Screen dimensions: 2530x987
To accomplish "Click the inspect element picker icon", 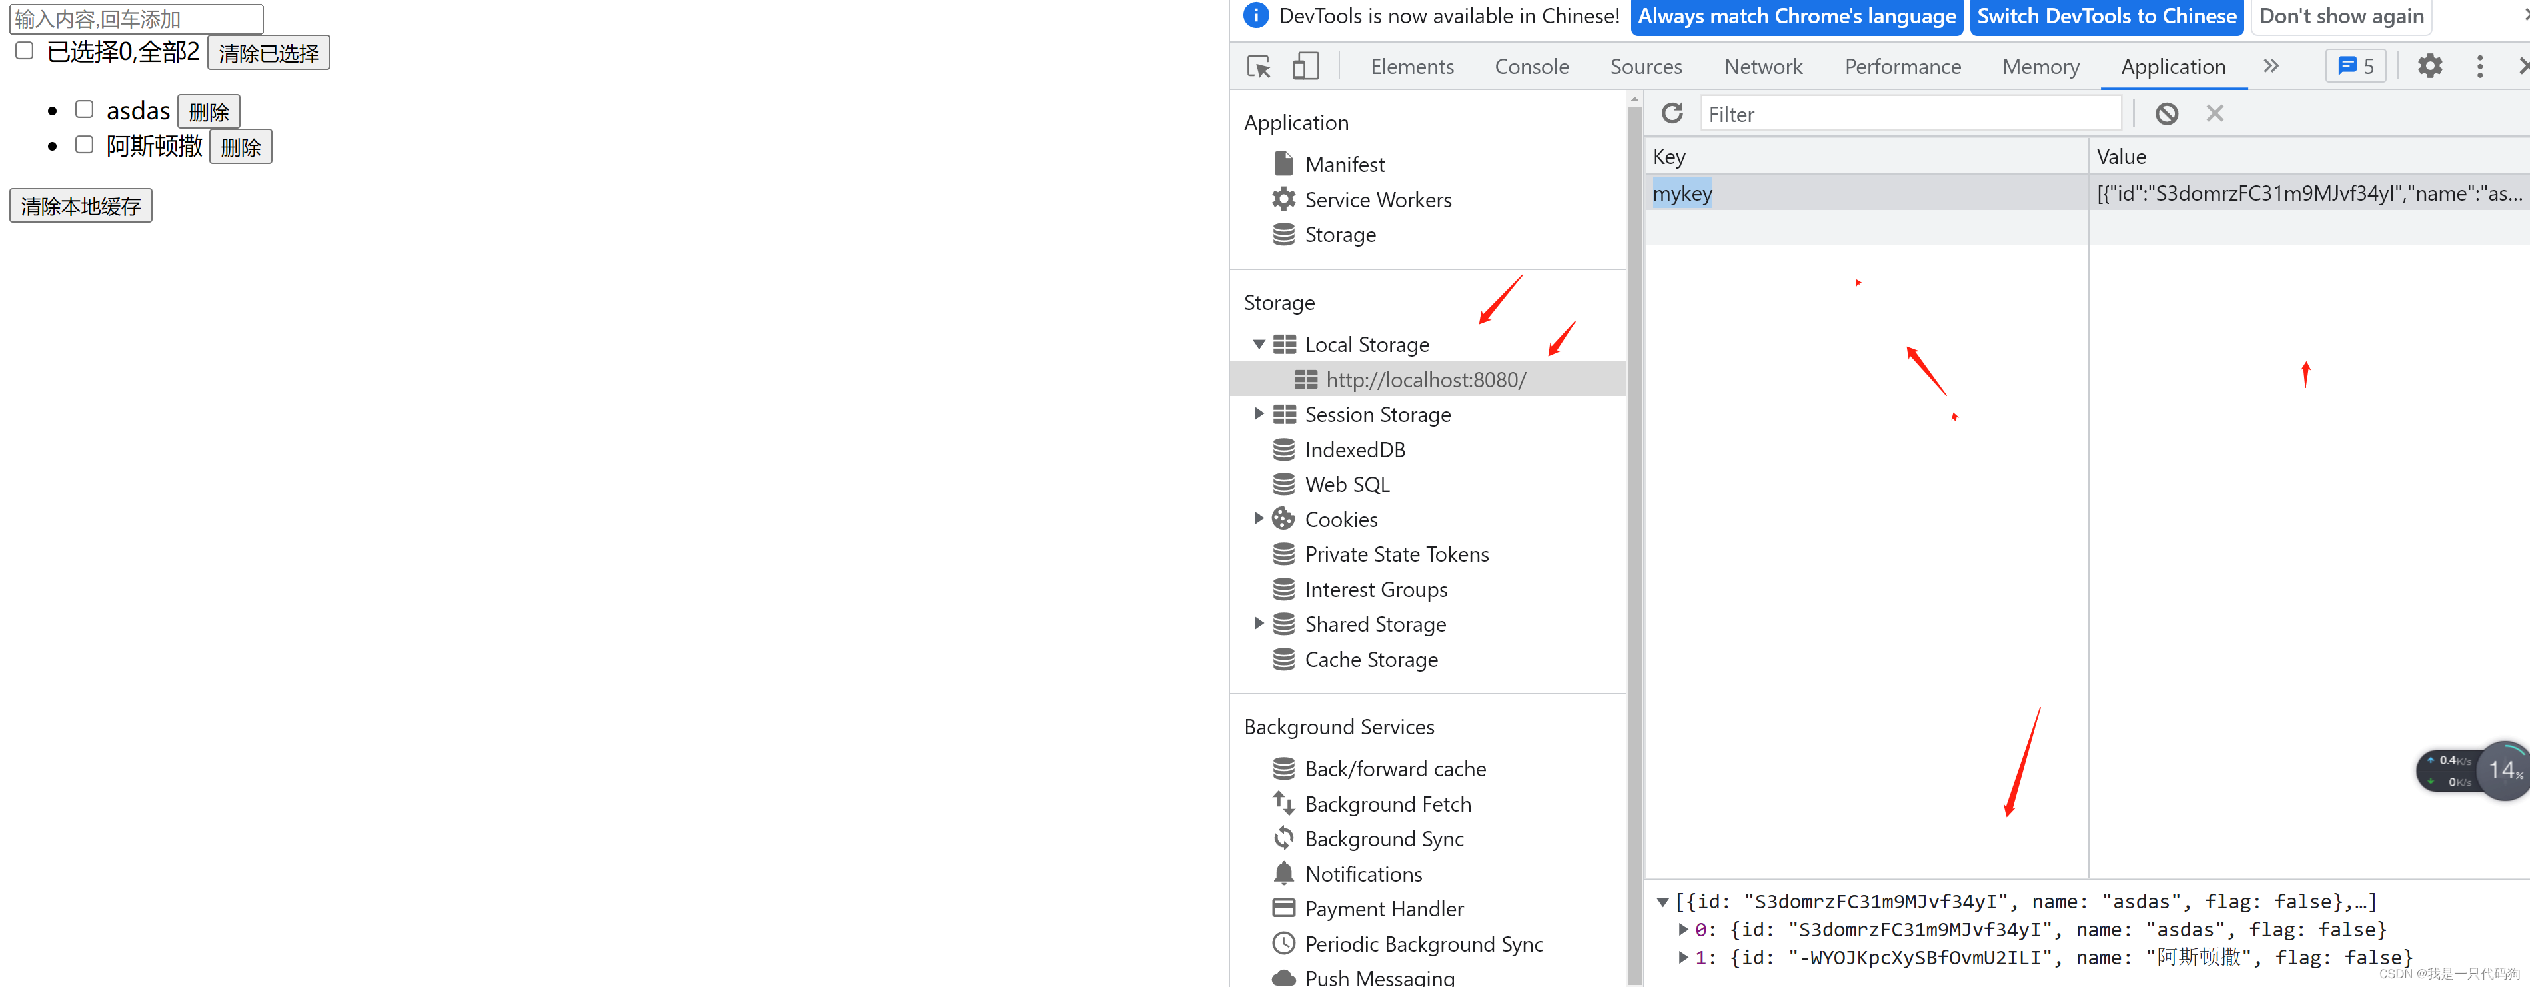I will point(1258,67).
